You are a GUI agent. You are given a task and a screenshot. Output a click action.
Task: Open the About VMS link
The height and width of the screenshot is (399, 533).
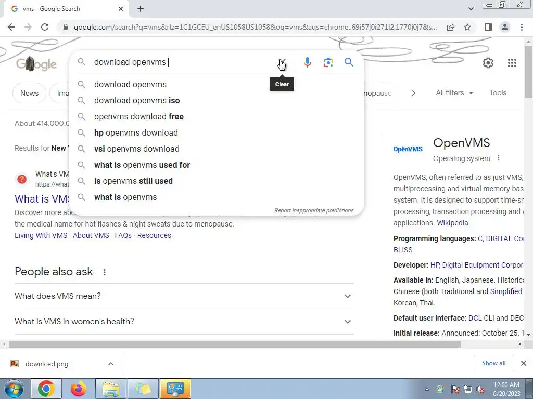[x=91, y=235]
